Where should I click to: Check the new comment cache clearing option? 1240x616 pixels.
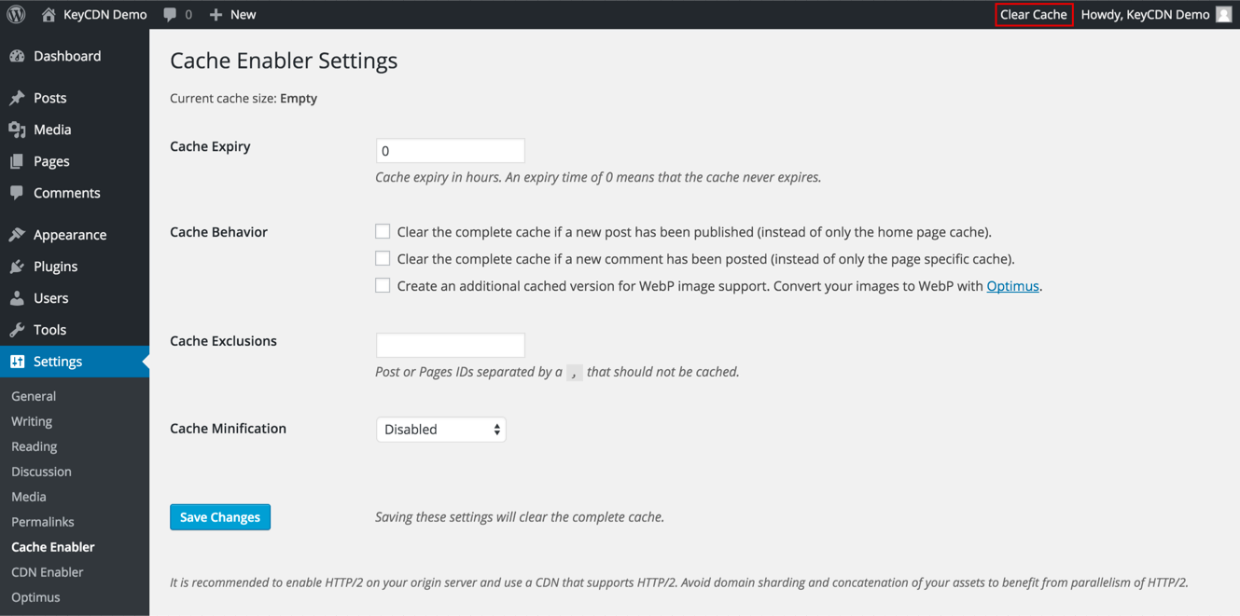click(x=383, y=258)
